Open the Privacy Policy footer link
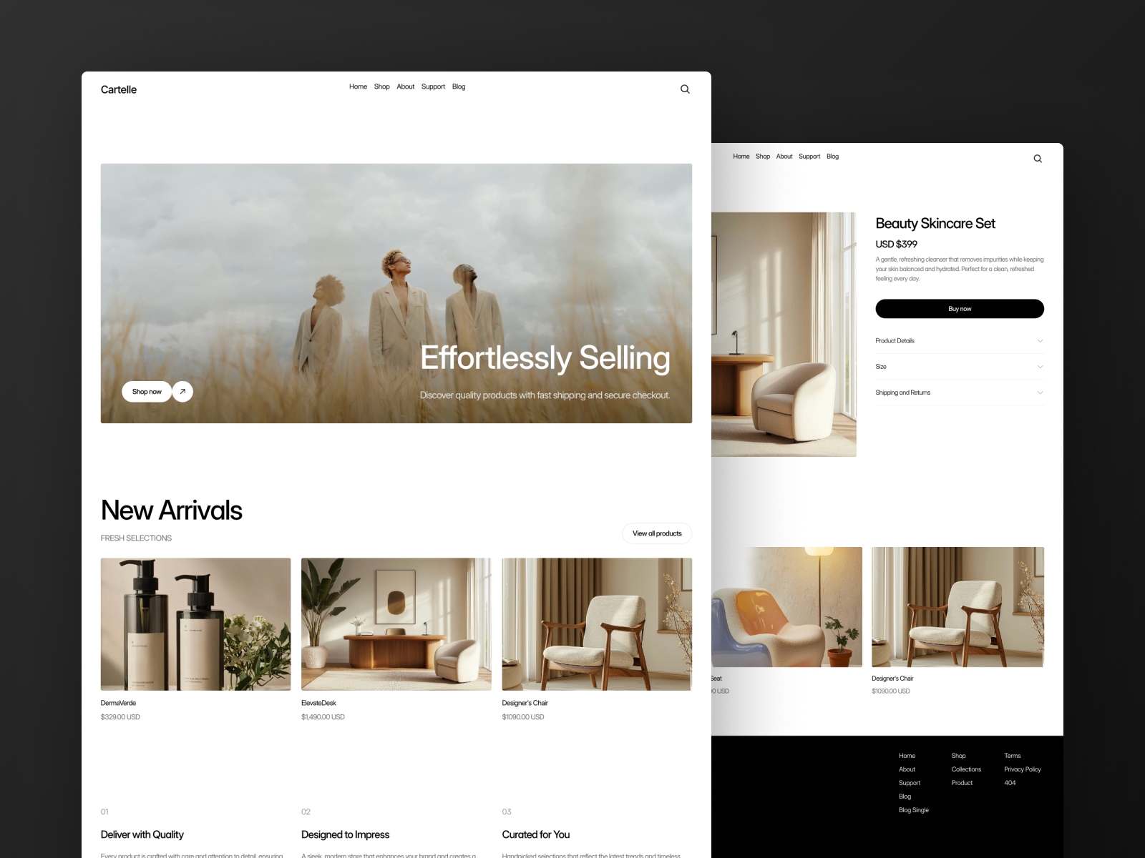Screen dimensions: 1145x858 tap(1022, 769)
